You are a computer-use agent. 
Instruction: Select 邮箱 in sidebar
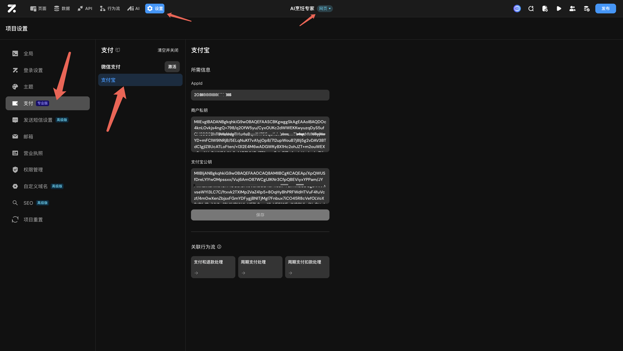point(48,136)
